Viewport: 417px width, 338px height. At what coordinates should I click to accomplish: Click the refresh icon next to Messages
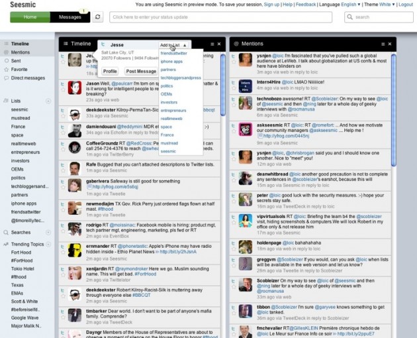tap(97, 17)
